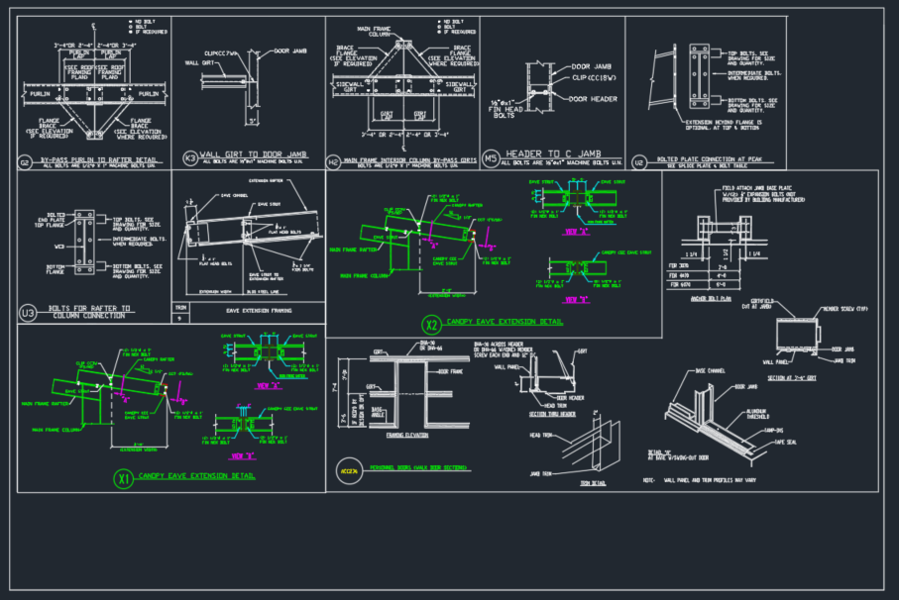Click the "MEMBER SCREW (TYP)" label

(x=845, y=309)
